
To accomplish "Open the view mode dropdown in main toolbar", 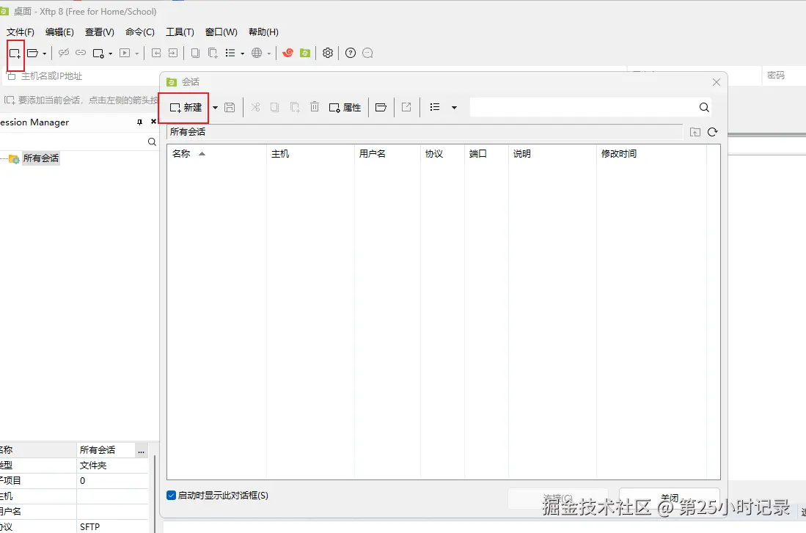I will [242, 54].
